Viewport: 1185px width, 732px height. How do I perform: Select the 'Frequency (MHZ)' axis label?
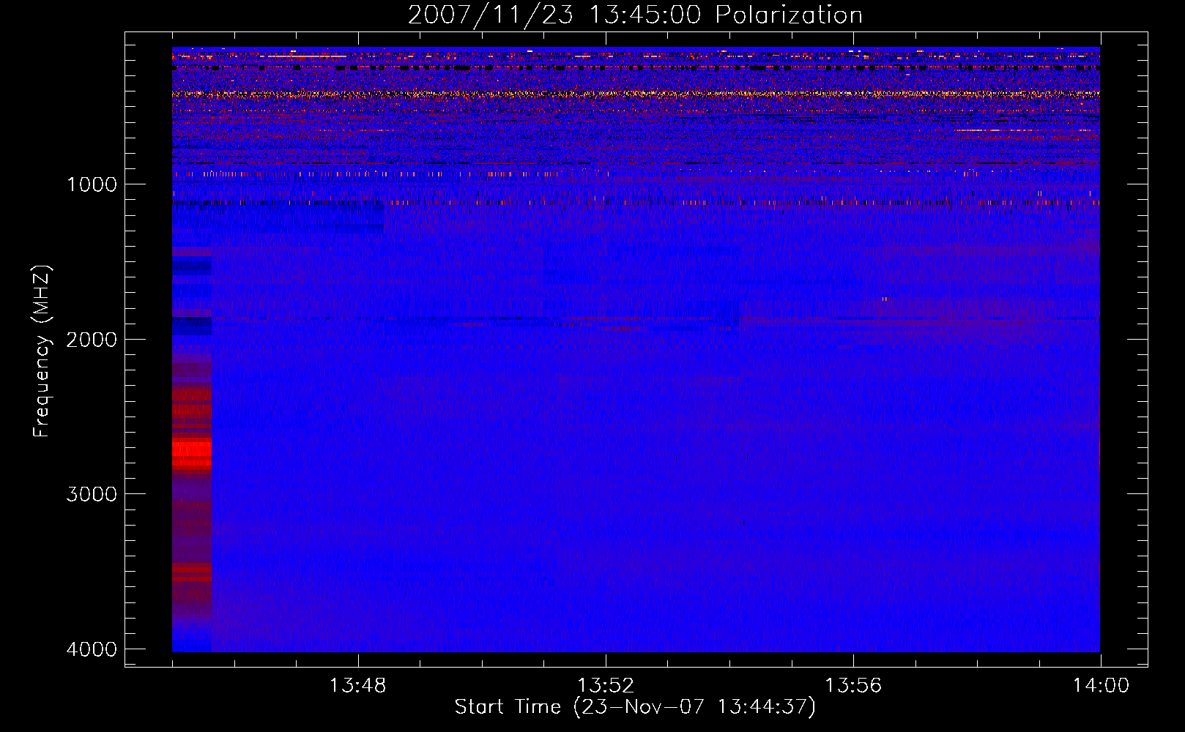pos(42,351)
